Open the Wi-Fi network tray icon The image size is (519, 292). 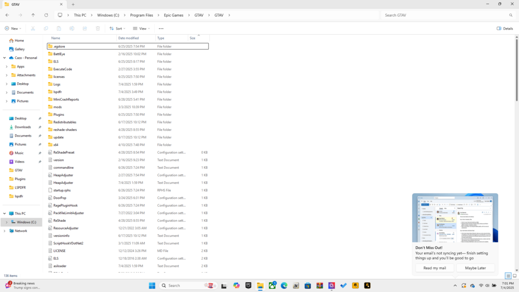point(481,285)
